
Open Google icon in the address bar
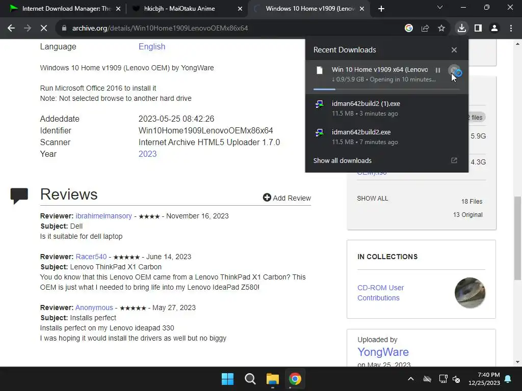coord(408,29)
